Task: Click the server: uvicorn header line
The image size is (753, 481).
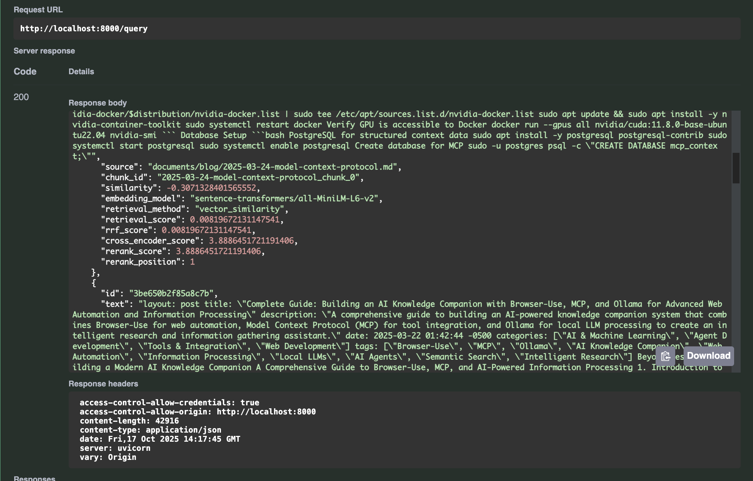Action: 115,448
